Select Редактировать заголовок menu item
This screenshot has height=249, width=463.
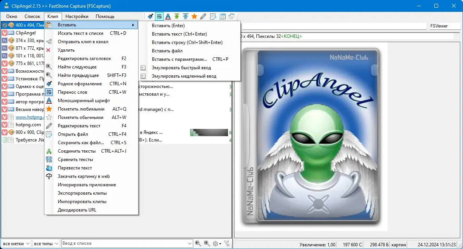(91, 59)
